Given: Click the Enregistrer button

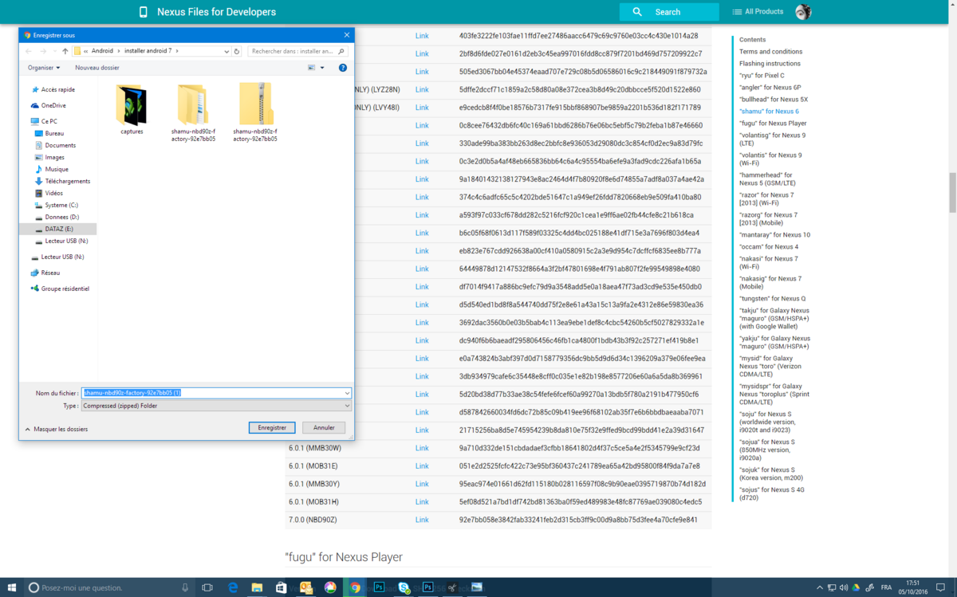Looking at the screenshot, I should point(272,428).
